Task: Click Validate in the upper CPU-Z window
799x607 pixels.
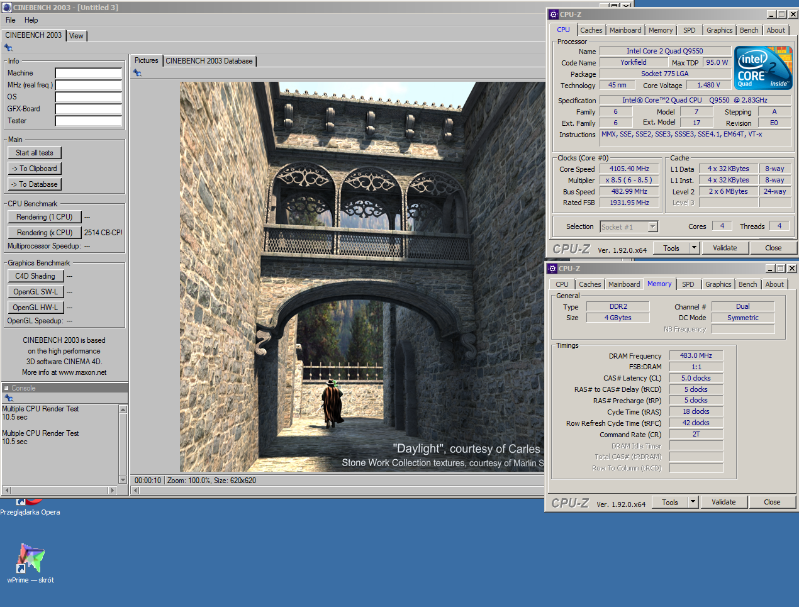Action: click(x=725, y=248)
